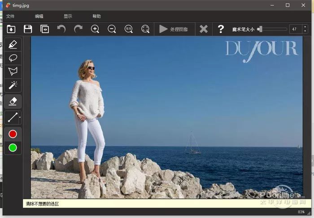Screen dimensions: 314x218
Task: Choose the magic wand tool
Action: pos(13,85)
